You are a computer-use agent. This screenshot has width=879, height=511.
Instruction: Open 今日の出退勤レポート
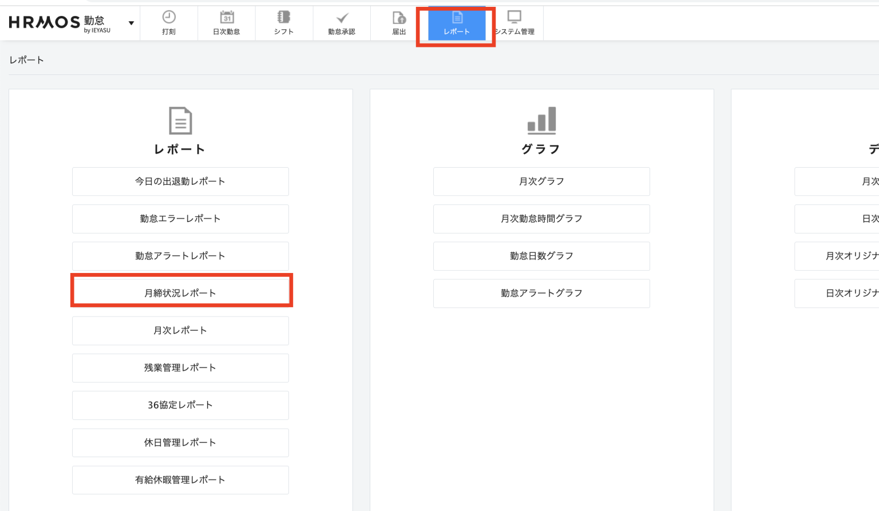pyautogui.click(x=180, y=181)
